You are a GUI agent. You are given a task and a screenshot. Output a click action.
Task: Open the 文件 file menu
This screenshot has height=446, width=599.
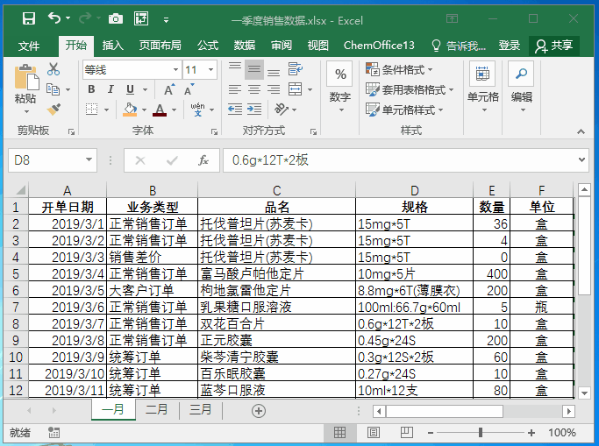(x=29, y=46)
